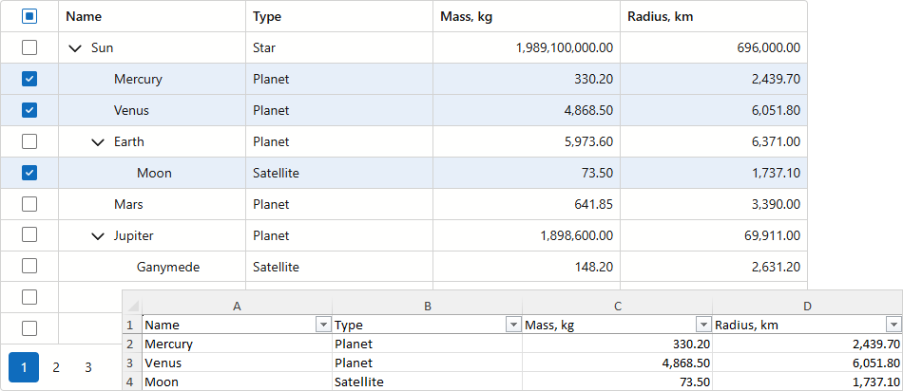Uncheck the Moon row checkbox
Viewport: 903px width, 391px height.
(x=29, y=173)
